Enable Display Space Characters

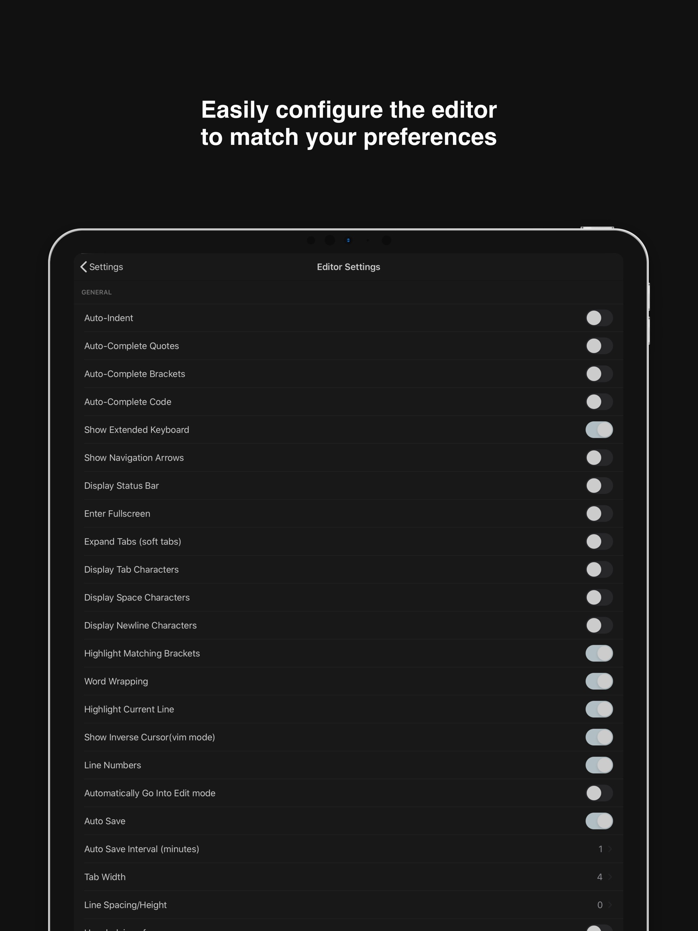(x=599, y=597)
